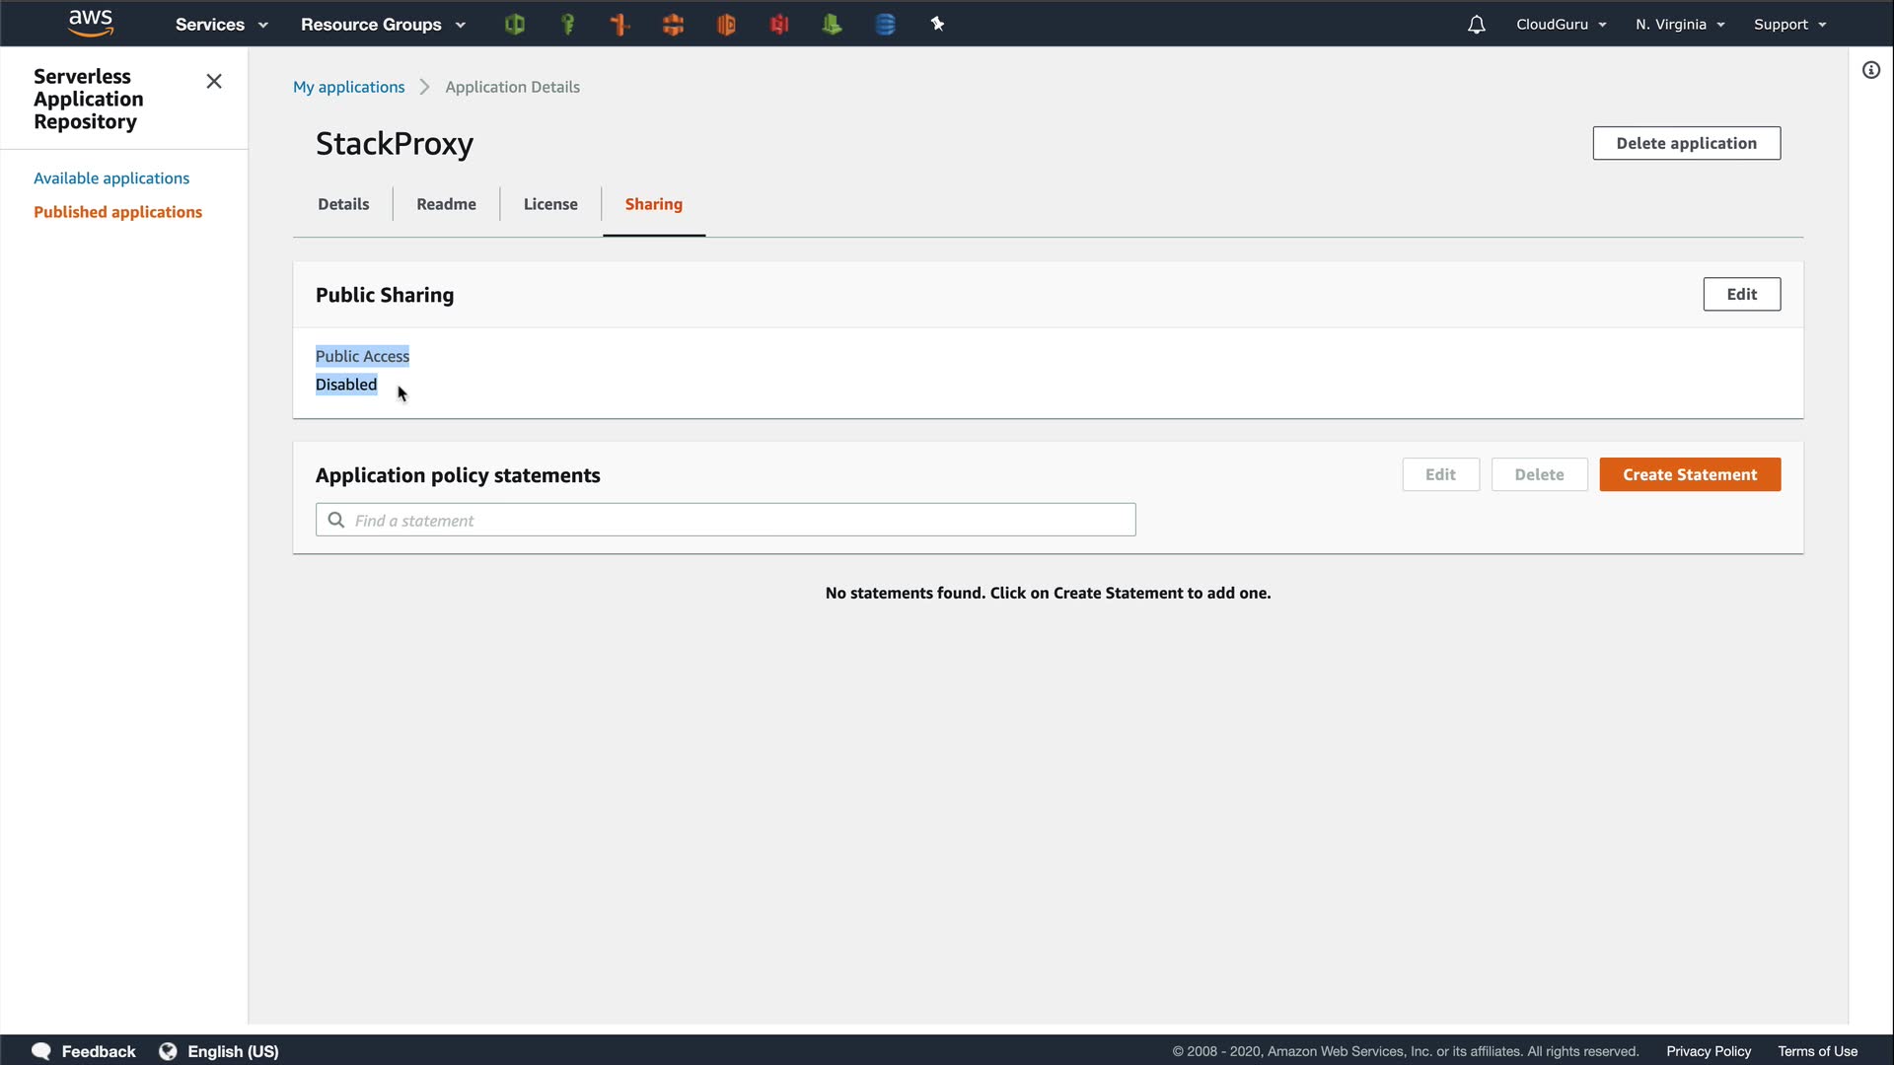The width and height of the screenshot is (1894, 1065).
Task: Click the Create Statement button
Action: point(1689,474)
